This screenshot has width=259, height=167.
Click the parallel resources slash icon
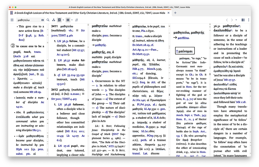click(x=76, y=20)
